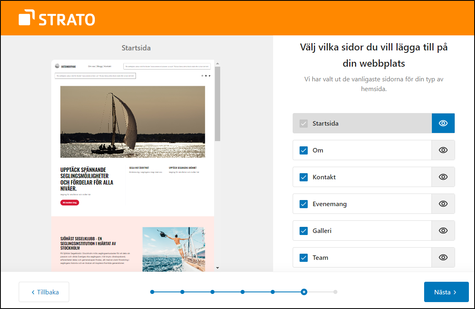Open the preview of the Galleri page
This screenshot has height=309, width=475.
click(x=443, y=231)
